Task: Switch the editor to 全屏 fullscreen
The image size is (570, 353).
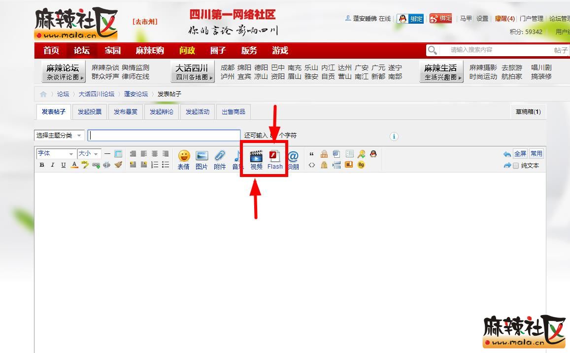Action: pyautogui.click(x=520, y=153)
